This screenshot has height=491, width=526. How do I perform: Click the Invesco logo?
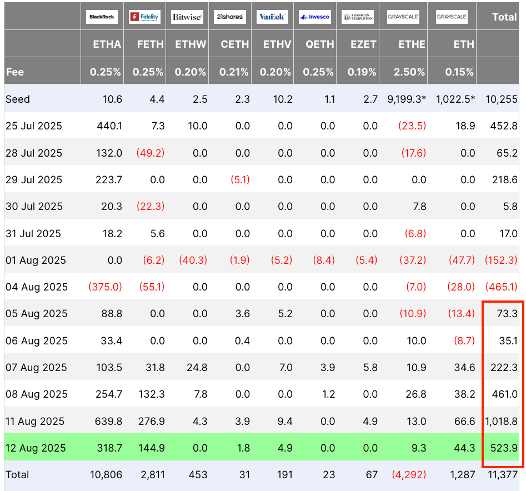pos(315,17)
